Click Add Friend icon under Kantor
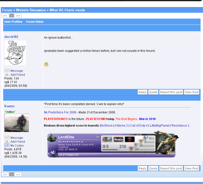Viewport: 203px width, 184px height. click(x=7, y=141)
